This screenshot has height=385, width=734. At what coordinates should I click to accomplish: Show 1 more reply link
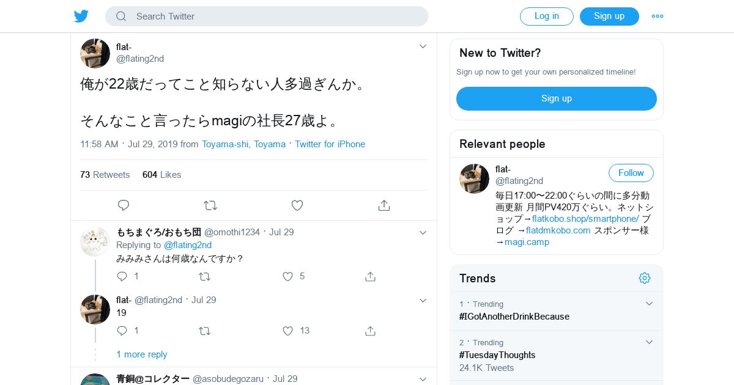142,354
